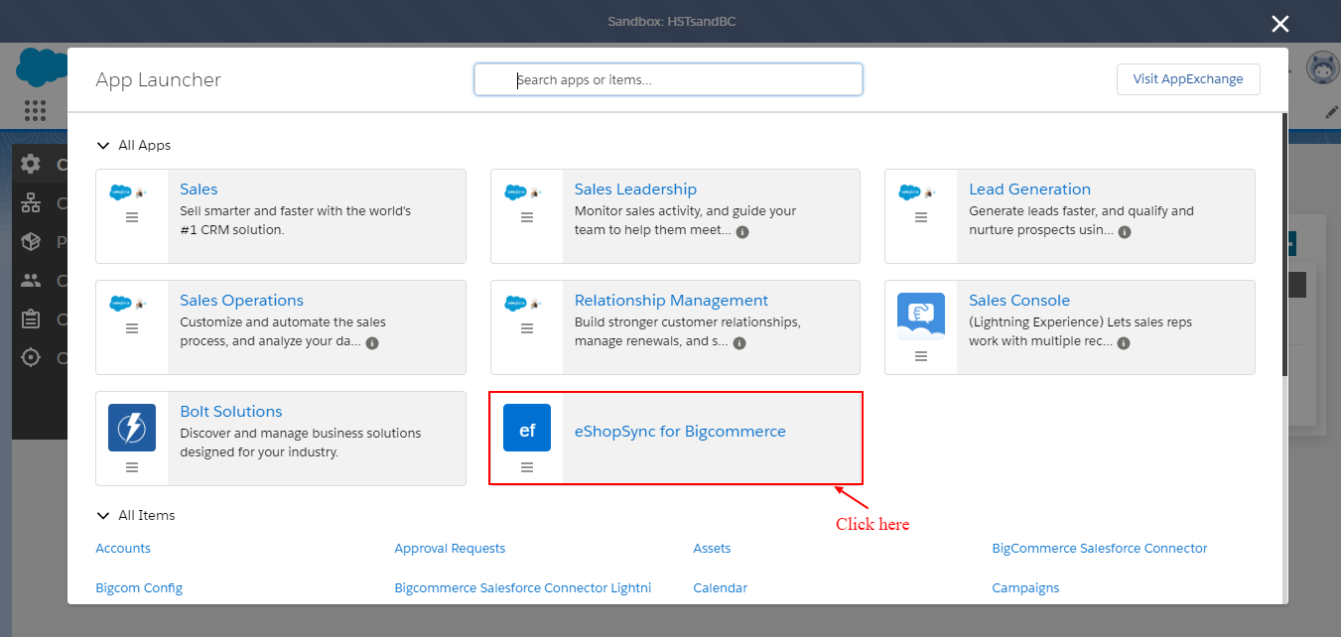The width and height of the screenshot is (1341, 637).
Task: Open the BigCommerce Salesforce Connector link
Action: click(x=1099, y=549)
